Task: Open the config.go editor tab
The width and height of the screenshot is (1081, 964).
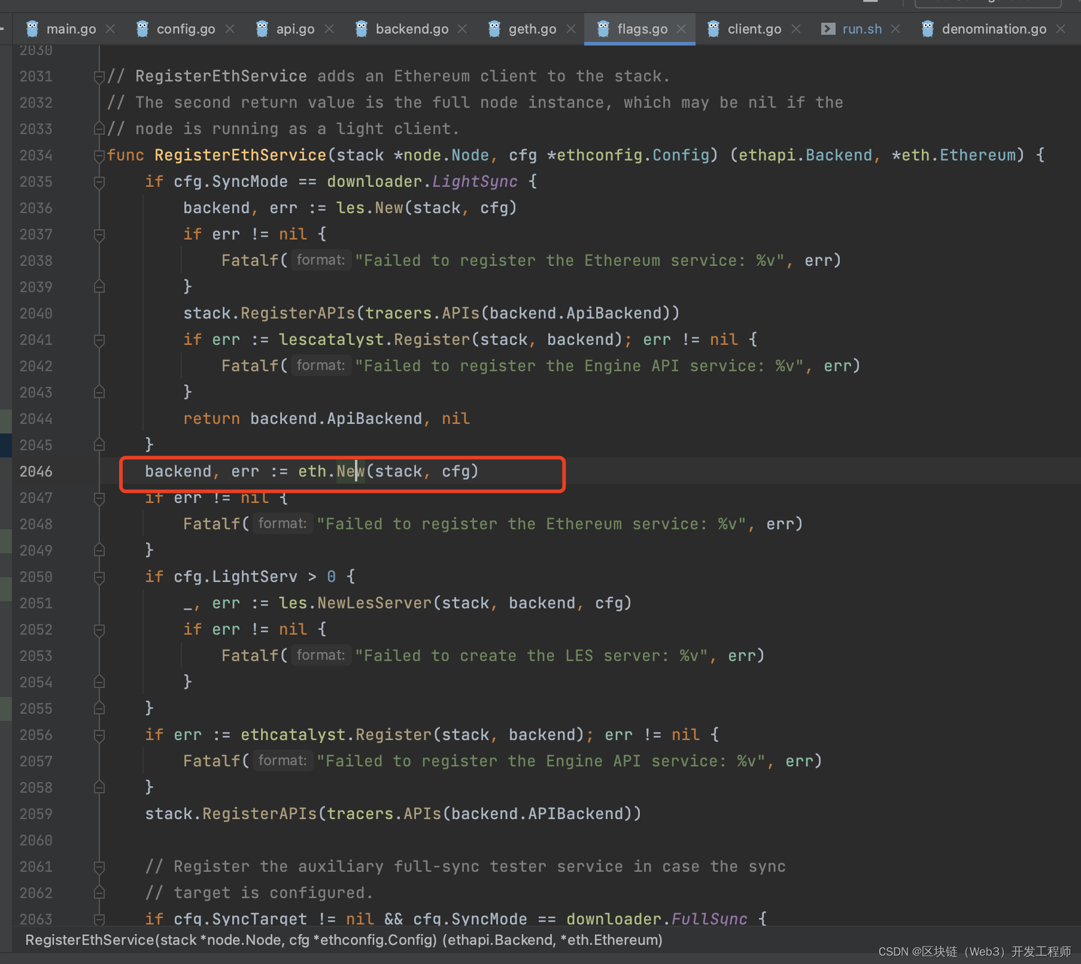Action: [186, 29]
